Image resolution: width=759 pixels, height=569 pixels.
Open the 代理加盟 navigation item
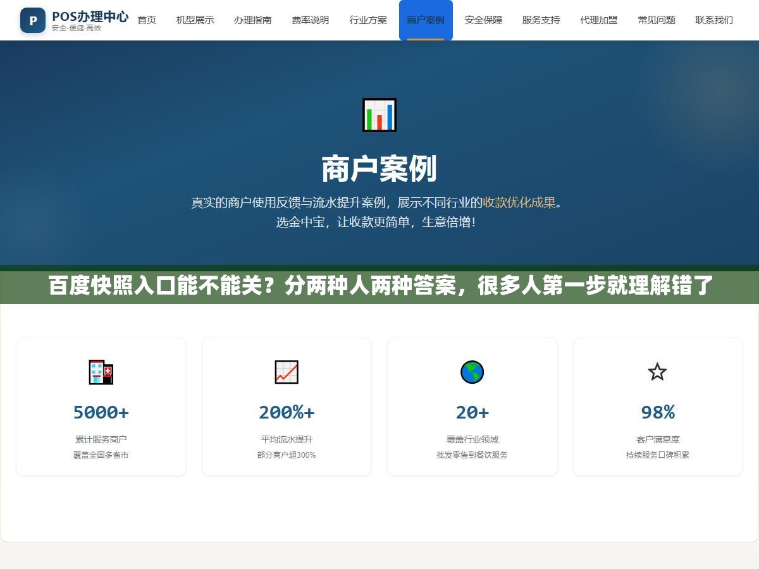[599, 20]
